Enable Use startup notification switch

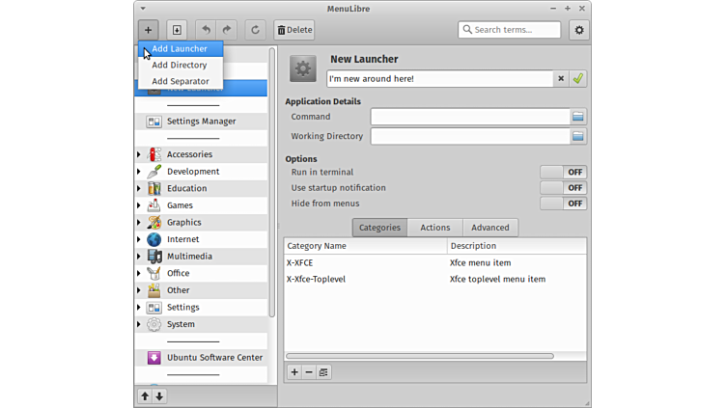click(563, 188)
